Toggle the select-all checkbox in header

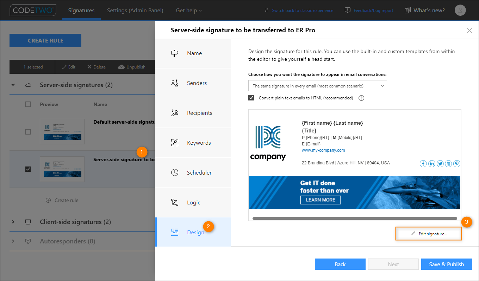[28, 104]
